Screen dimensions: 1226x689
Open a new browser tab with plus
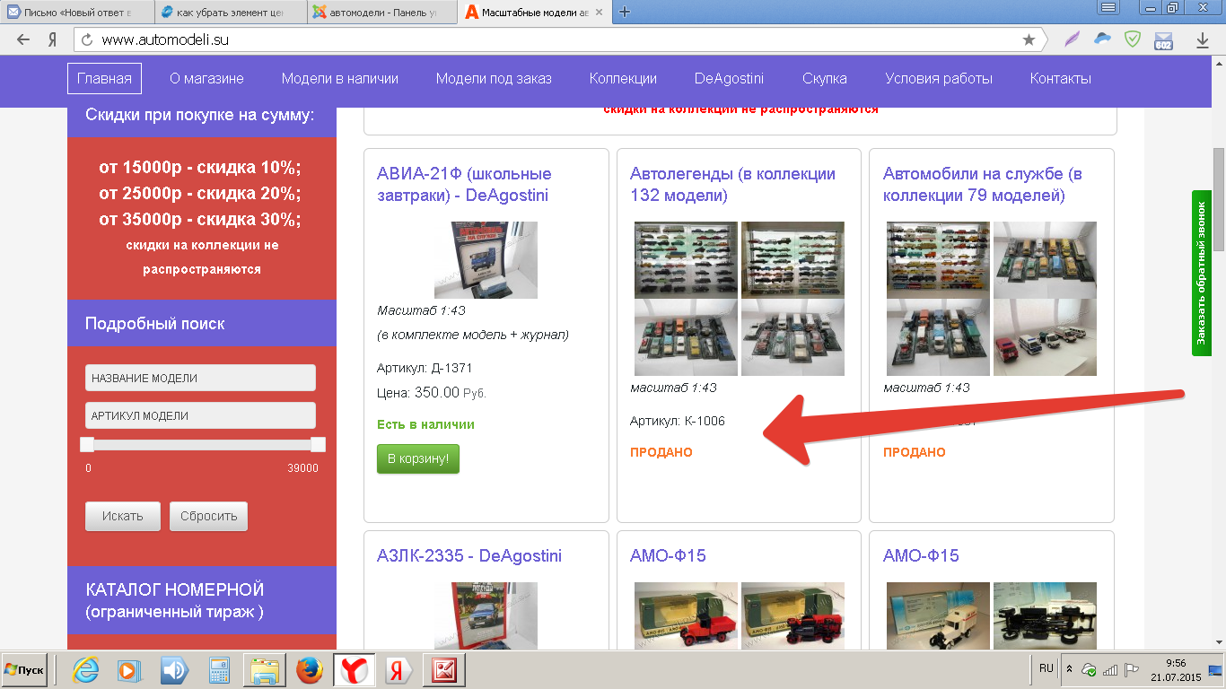[x=625, y=13]
